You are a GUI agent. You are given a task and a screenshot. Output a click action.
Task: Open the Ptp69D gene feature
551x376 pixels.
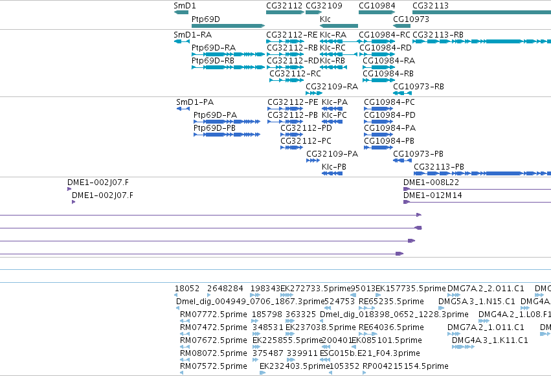228,26
